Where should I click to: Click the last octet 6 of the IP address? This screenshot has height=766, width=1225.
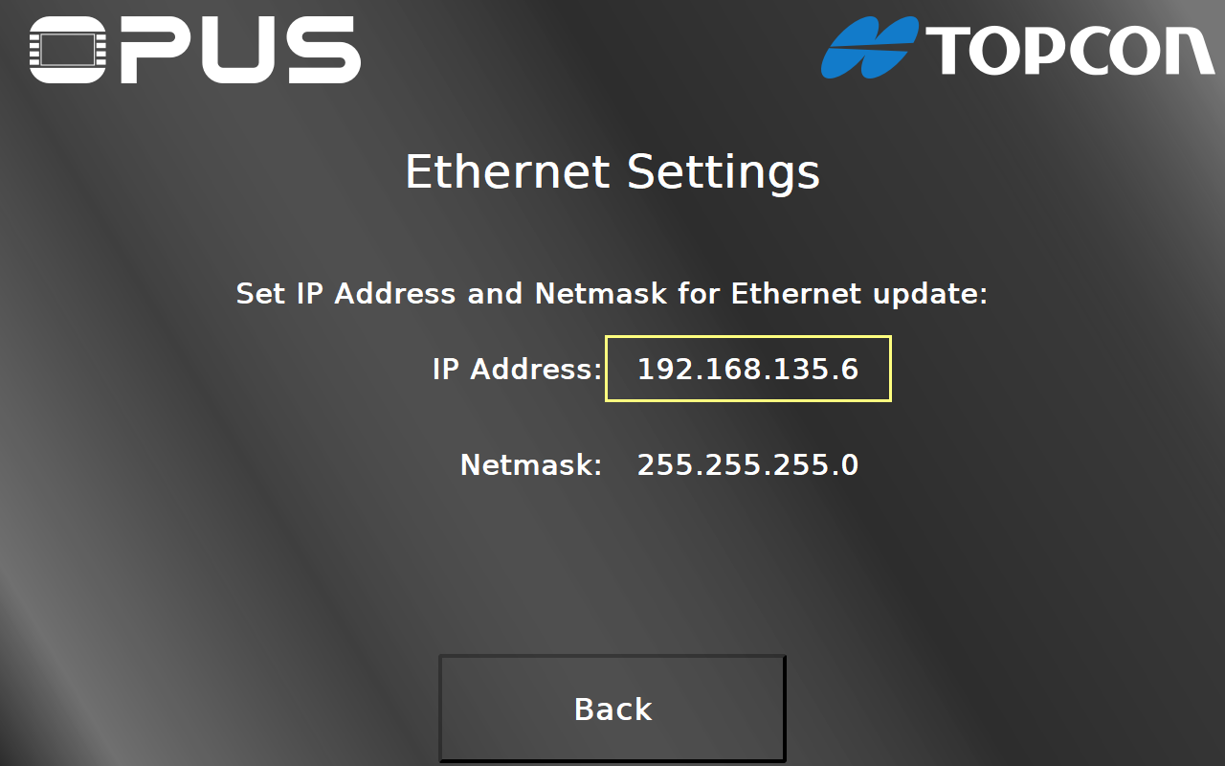pyautogui.click(x=849, y=369)
